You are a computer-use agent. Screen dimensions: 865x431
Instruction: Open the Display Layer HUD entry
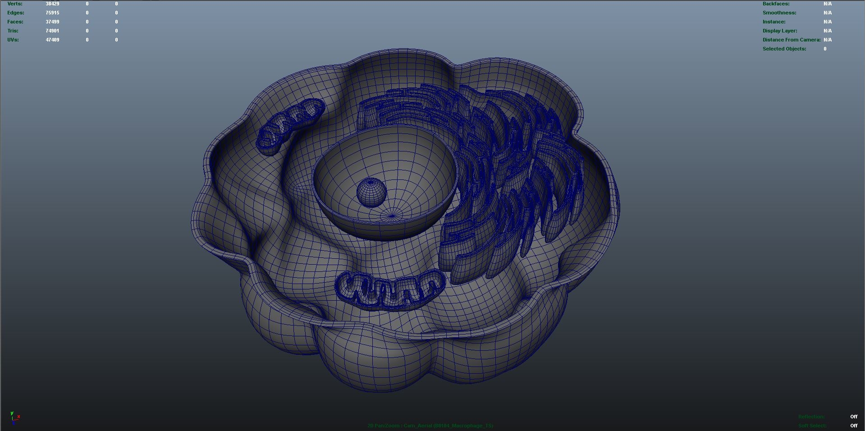780,30
